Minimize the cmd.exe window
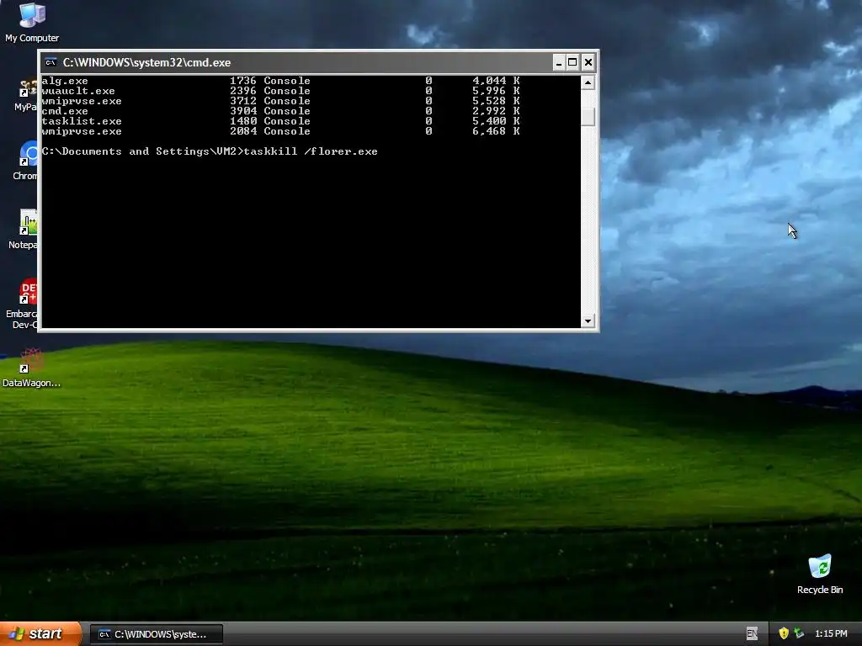Viewport: 862px width, 646px height. tap(559, 62)
